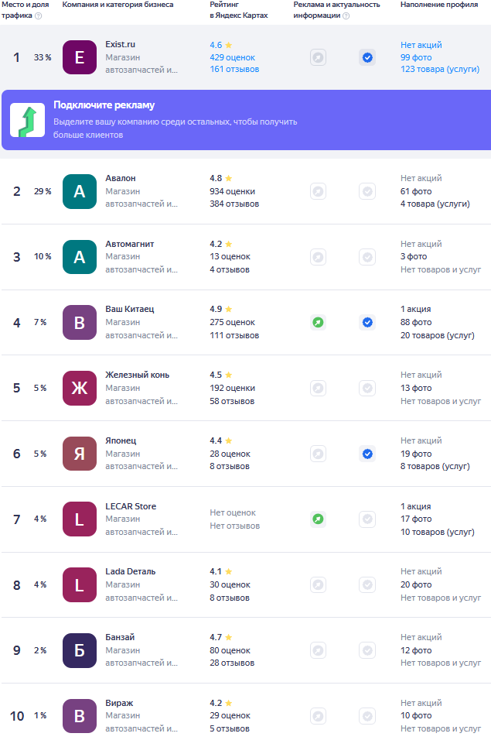Click '10 товаров (услуг)' for LECAR Store
Viewport: 491px width, 747px height.
438,532
